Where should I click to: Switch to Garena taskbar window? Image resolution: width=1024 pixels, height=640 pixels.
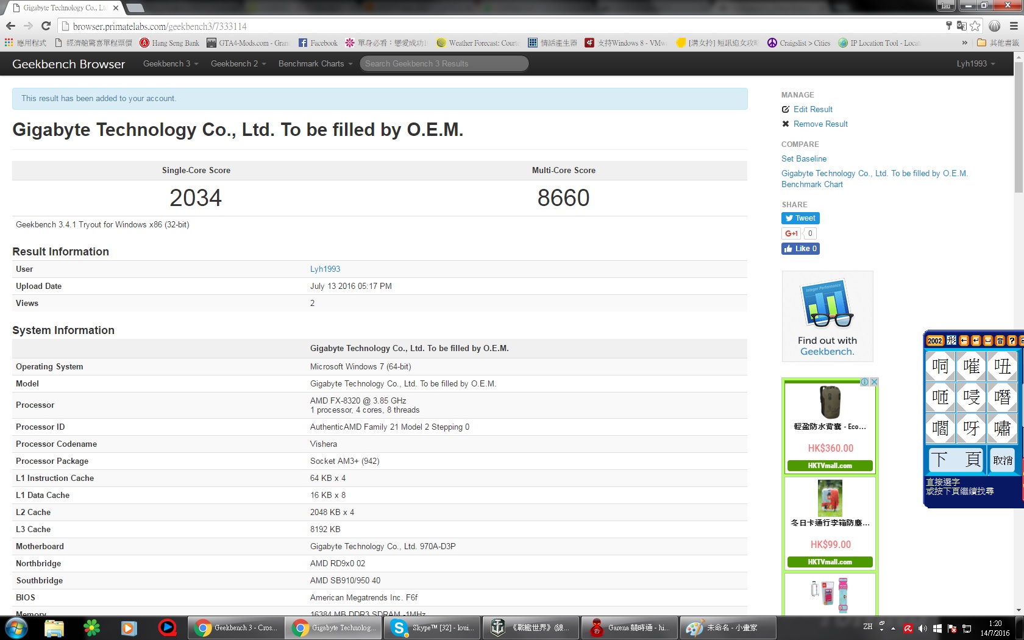coord(630,628)
